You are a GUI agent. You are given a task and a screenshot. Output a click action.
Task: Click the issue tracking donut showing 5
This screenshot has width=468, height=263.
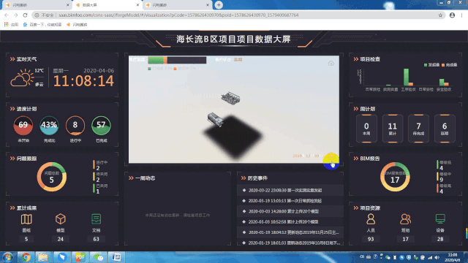pos(52,177)
